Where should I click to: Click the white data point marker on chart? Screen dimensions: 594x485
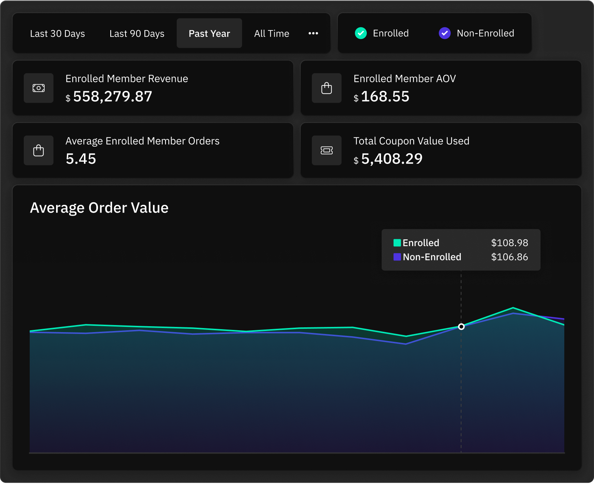[461, 327]
